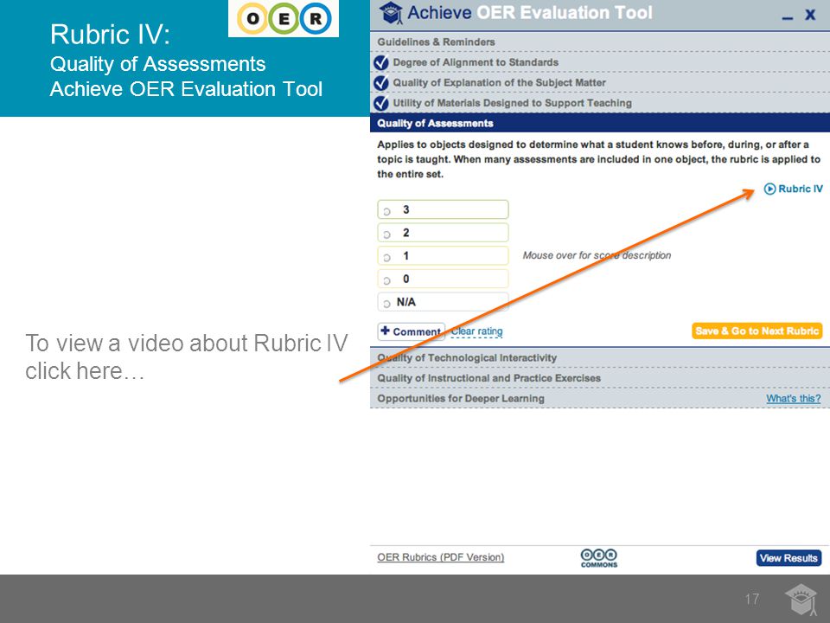Click the plus icon on the Comment button

pos(386,331)
